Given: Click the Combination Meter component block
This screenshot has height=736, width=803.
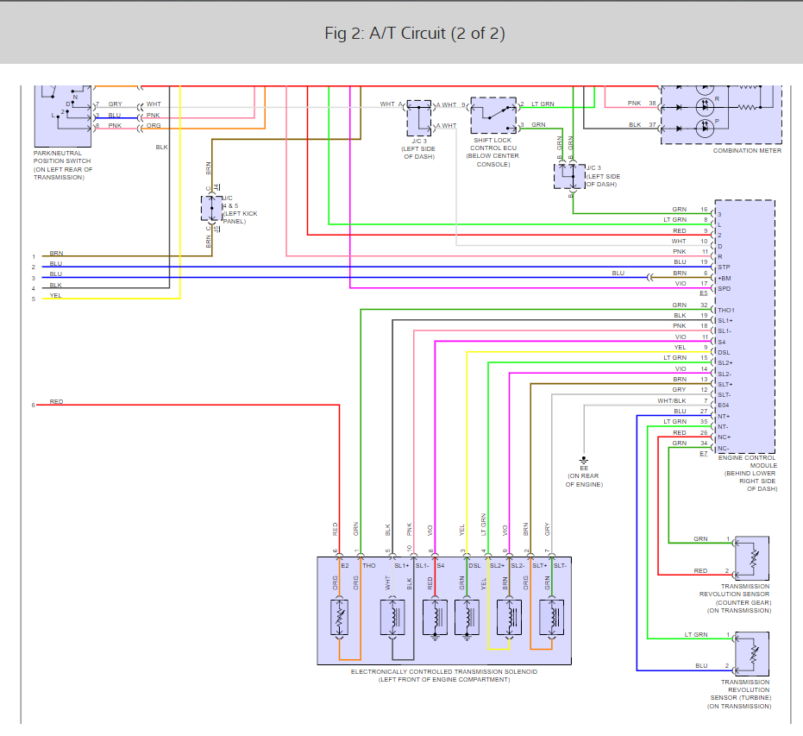Looking at the screenshot, I should 721,115.
